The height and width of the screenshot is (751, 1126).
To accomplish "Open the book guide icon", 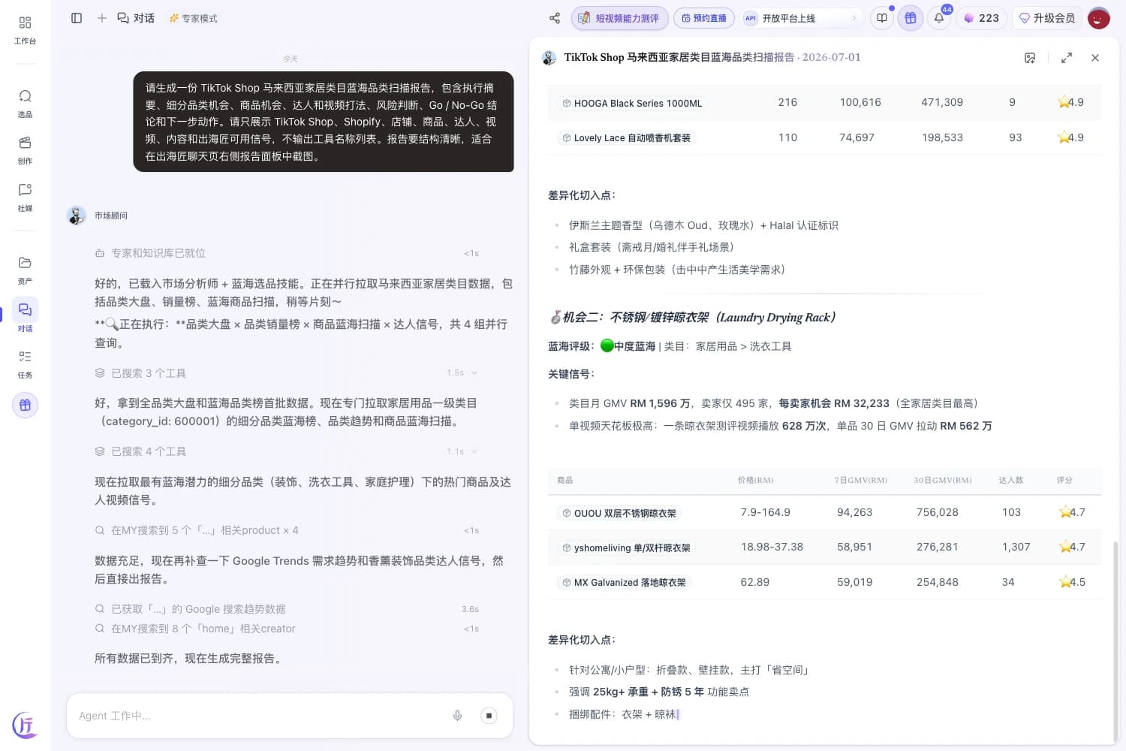I will coord(882,18).
